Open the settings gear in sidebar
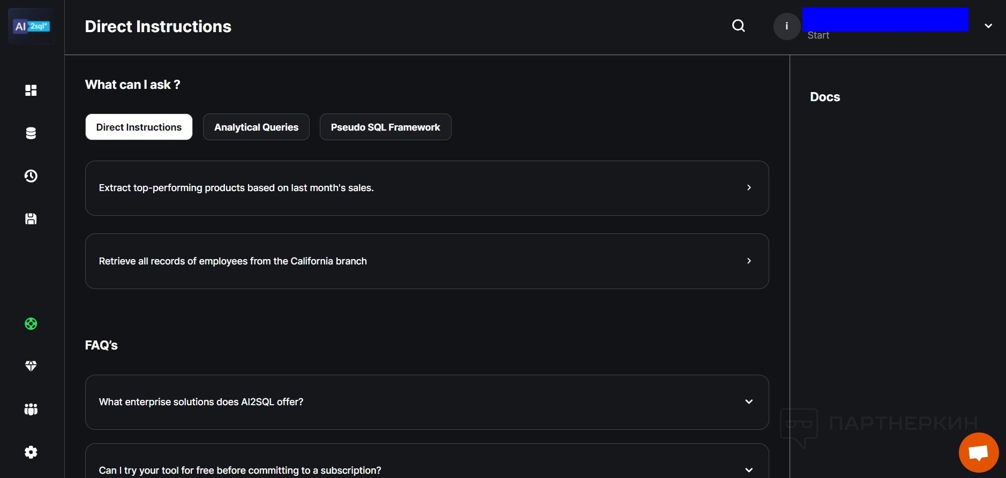The image size is (1006, 478). (31, 452)
